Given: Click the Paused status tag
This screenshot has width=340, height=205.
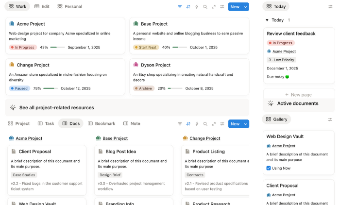Looking at the screenshot, I should 19,88.
